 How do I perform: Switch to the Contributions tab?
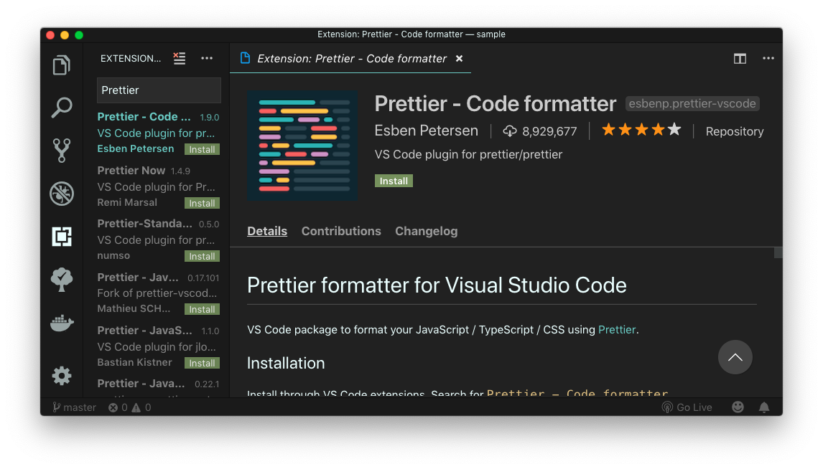tap(341, 231)
